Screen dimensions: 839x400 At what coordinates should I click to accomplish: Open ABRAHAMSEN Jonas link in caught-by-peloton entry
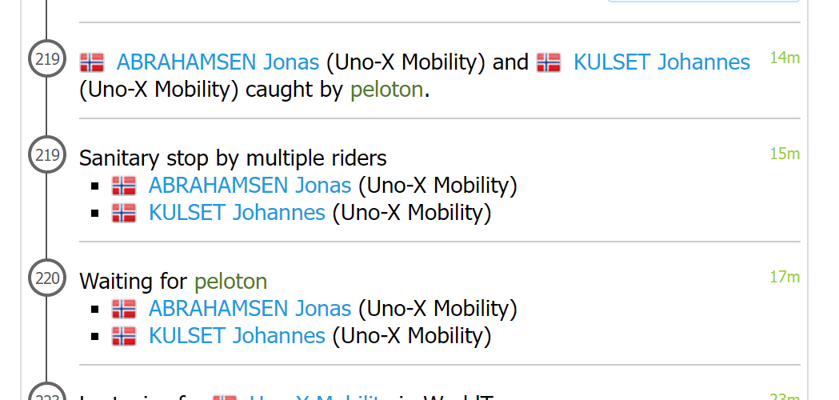point(218,62)
